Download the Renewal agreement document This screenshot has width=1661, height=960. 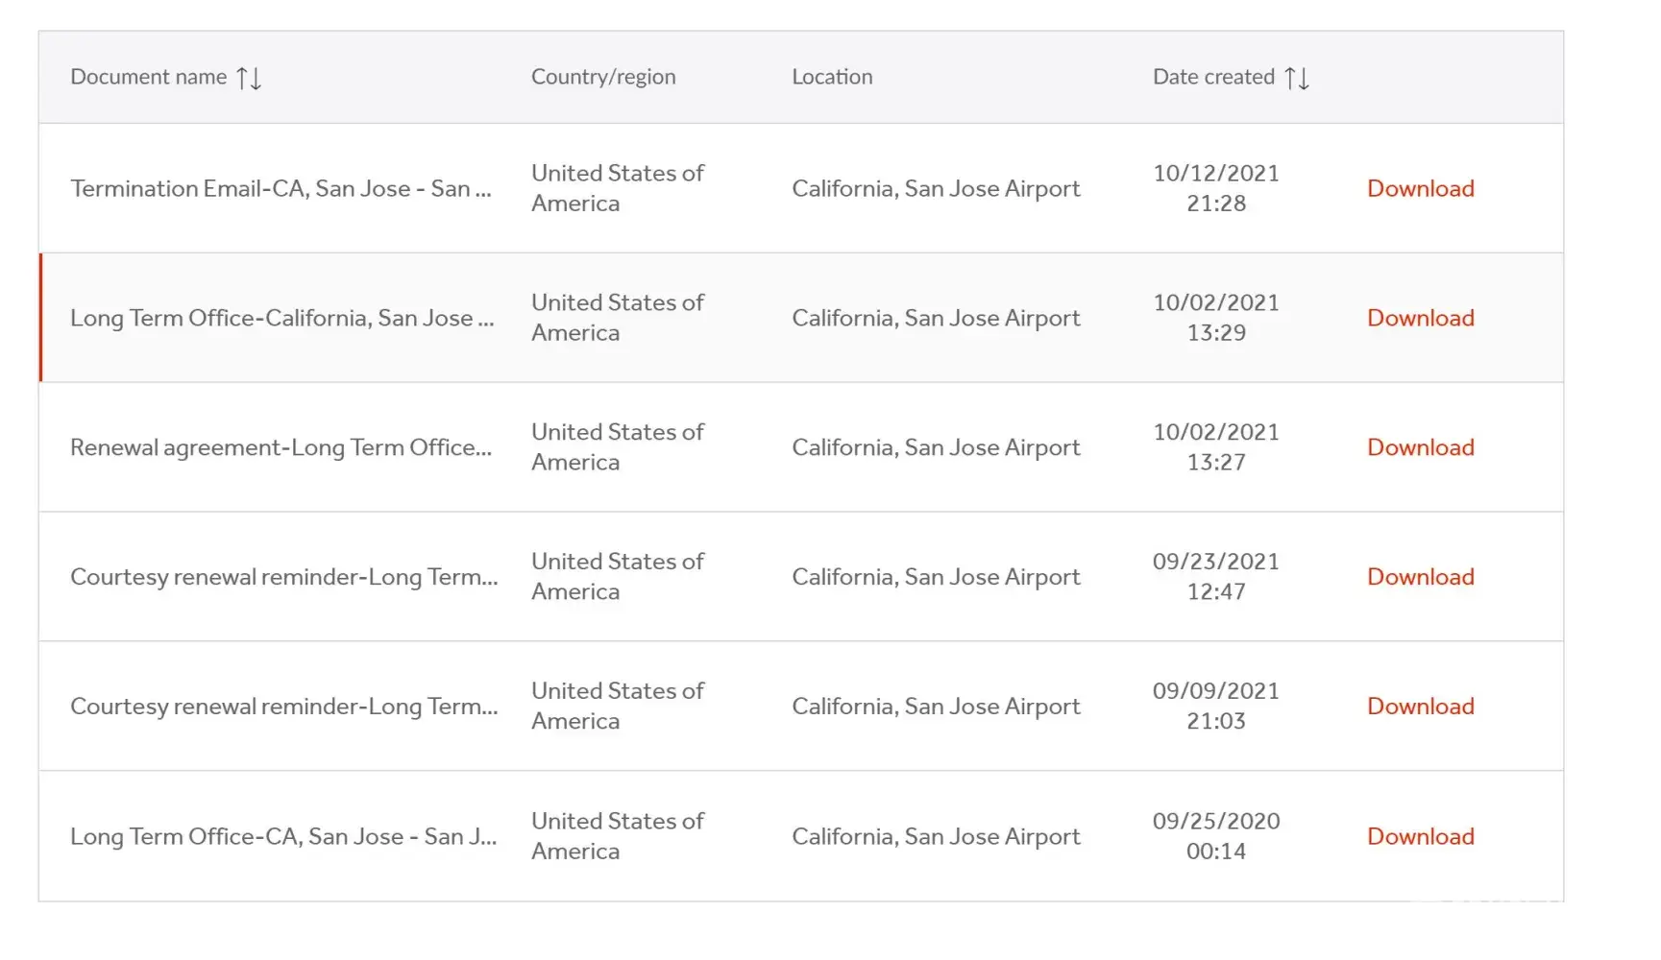pos(1420,447)
